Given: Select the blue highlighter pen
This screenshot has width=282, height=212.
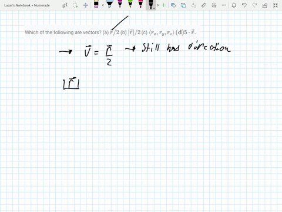Looking at the screenshot, I should [x=110, y=4].
